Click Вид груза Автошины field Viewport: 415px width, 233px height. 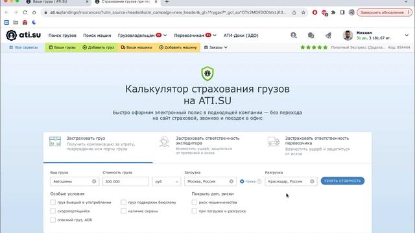75,181
